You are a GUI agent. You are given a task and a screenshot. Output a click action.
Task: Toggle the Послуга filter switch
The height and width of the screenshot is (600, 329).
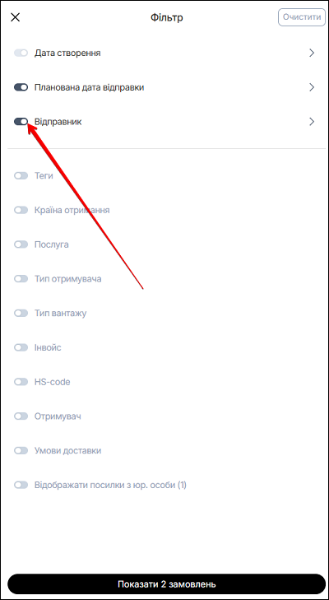point(21,244)
